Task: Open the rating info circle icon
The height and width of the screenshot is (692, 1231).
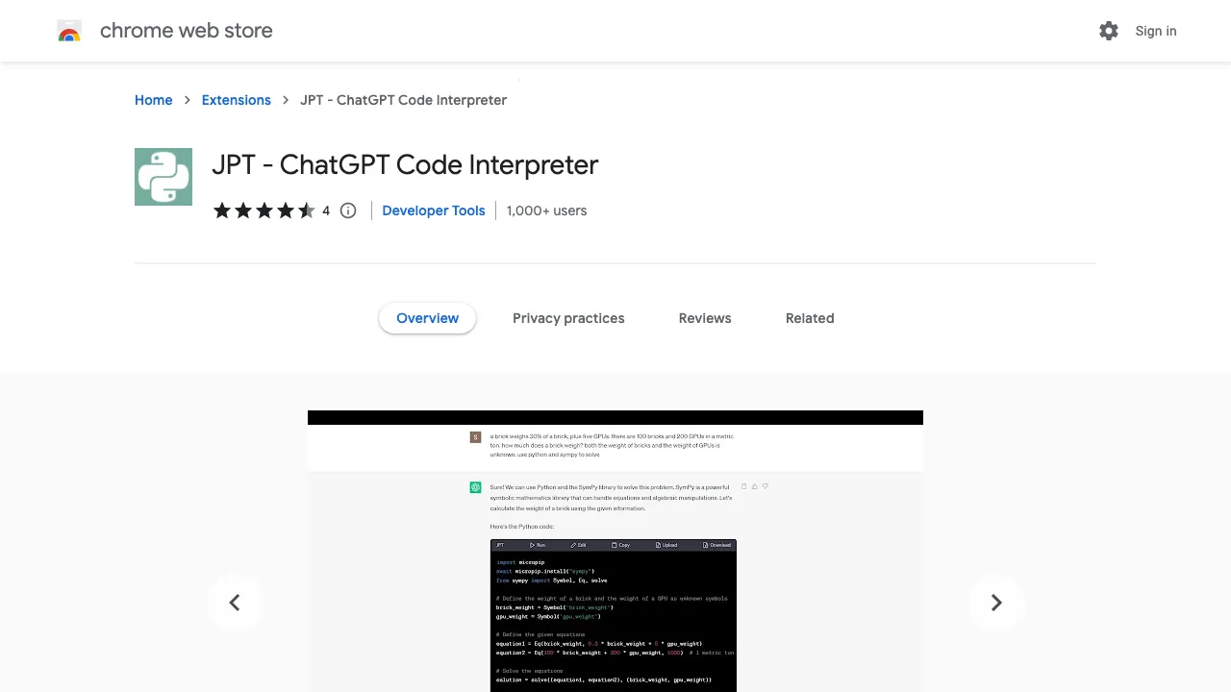Action: [x=348, y=210]
